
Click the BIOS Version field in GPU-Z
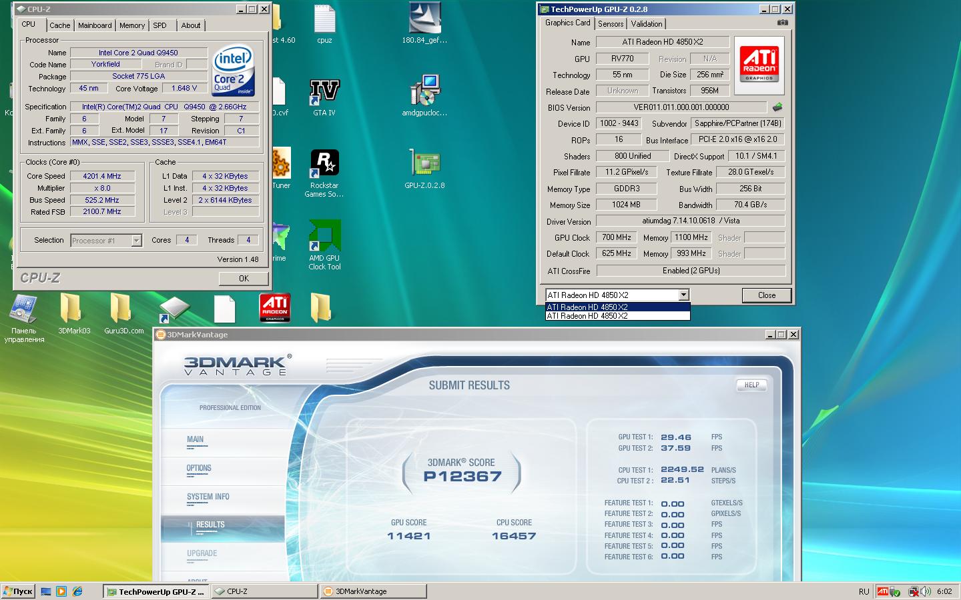(681, 107)
